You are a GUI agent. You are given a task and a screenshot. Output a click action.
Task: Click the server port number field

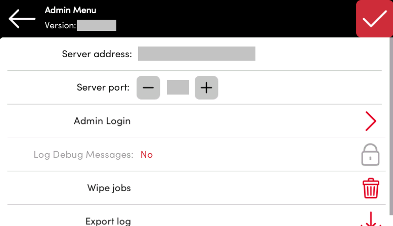click(x=178, y=87)
